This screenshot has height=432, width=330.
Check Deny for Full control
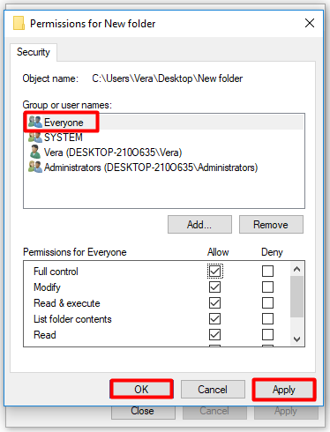(267, 271)
